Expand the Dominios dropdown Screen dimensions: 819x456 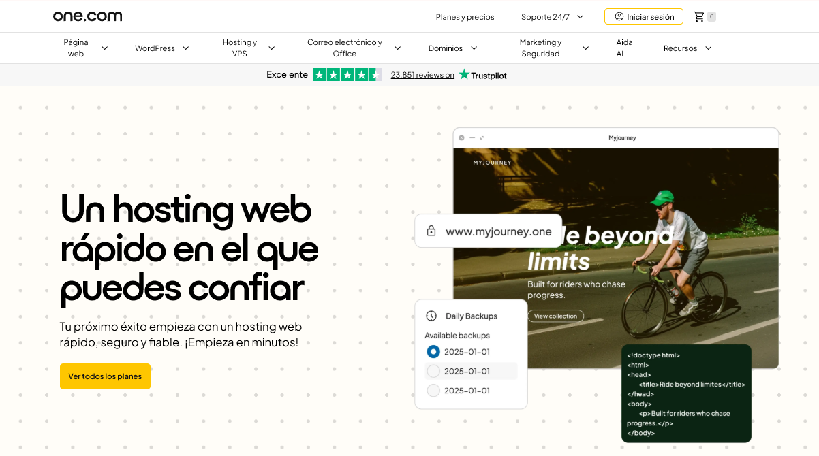tap(452, 48)
